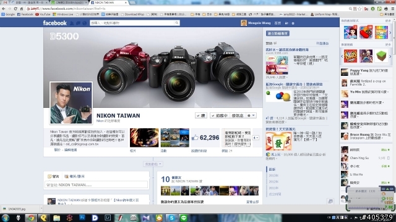Open Mengsin Wang profile link in header
This screenshot has height=222, width=396.
click(256, 23)
